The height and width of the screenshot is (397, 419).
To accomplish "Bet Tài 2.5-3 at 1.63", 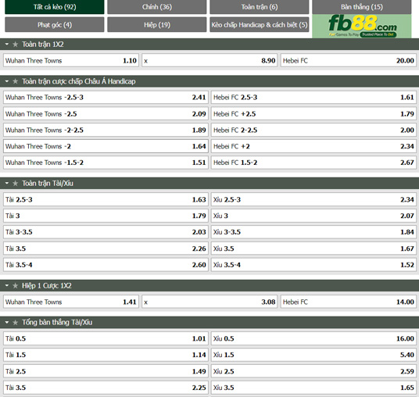I will (x=106, y=199).
